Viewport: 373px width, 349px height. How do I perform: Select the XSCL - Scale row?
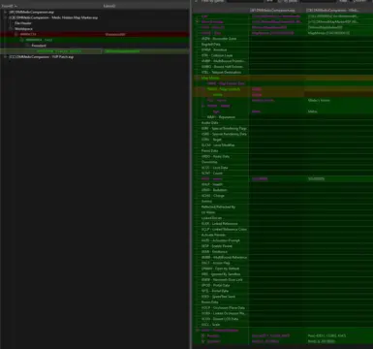point(282,325)
